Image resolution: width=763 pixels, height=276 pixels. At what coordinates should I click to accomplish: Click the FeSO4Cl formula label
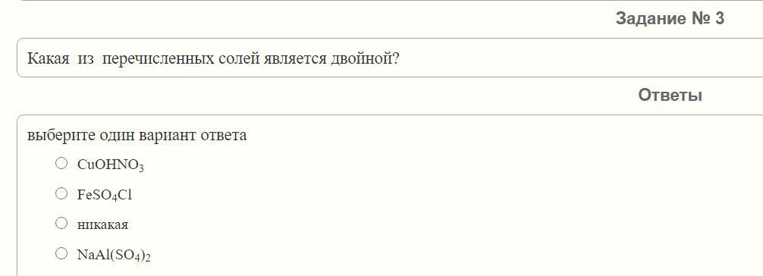pos(105,195)
